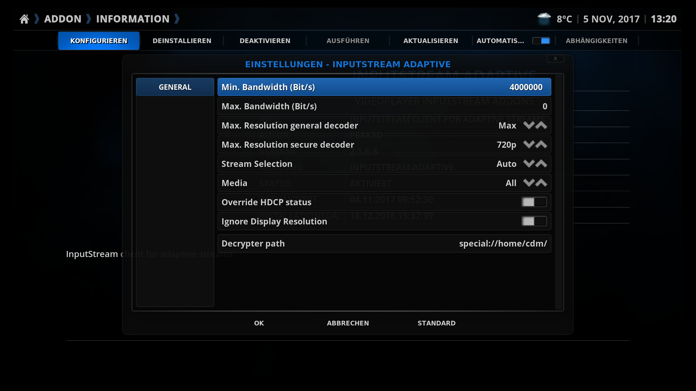Click Abbrechen to cancel settings

click(x=348, y=323)
